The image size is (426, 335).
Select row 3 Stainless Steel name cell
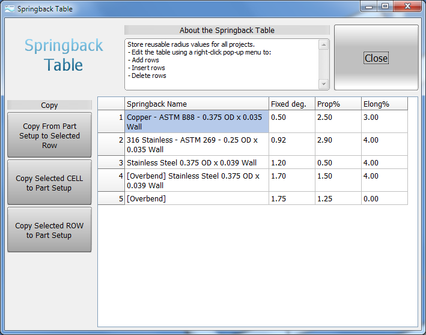(x=196, y=162)
